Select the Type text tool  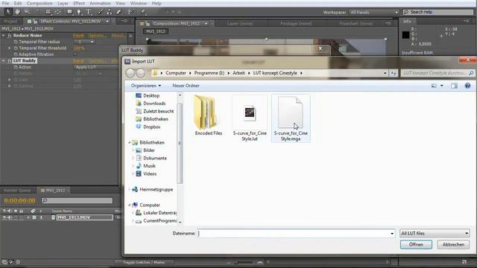89,12
